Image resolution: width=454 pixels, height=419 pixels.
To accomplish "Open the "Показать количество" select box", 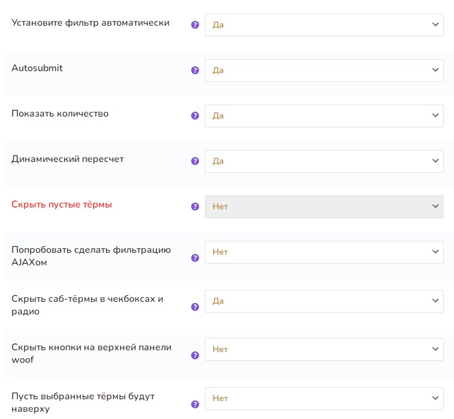I will (324, 116).
